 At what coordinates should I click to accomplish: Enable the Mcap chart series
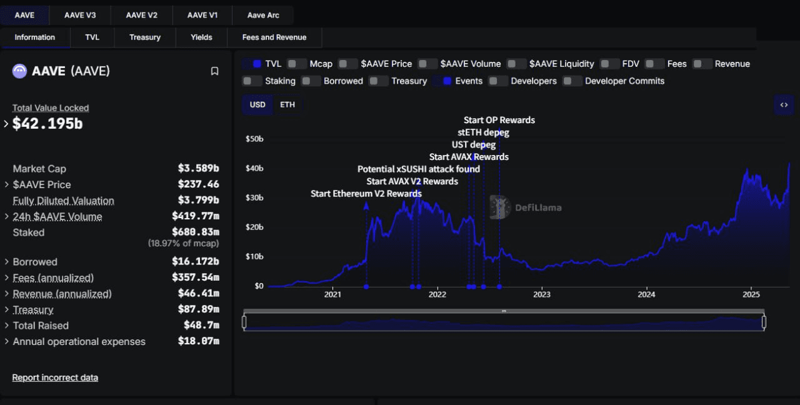297,64
